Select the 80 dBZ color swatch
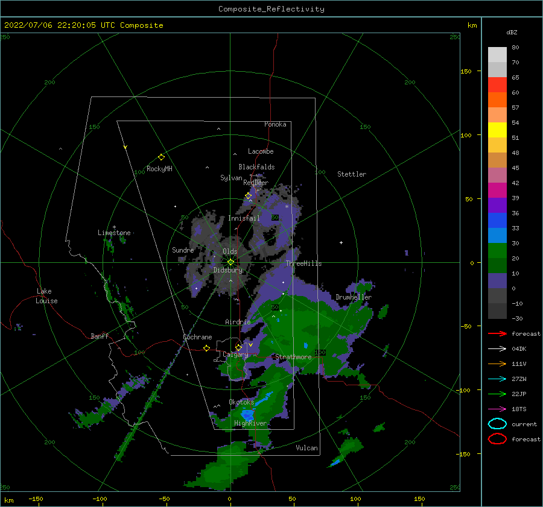This screenshot has height=507, width=543. (x=497, y=54)
